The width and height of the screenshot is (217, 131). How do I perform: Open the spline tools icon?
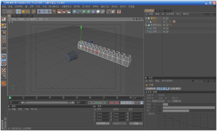(79, 12)
